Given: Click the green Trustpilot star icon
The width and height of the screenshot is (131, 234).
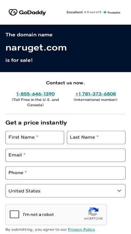Looking at the screenshot, I should pos(105,12).
